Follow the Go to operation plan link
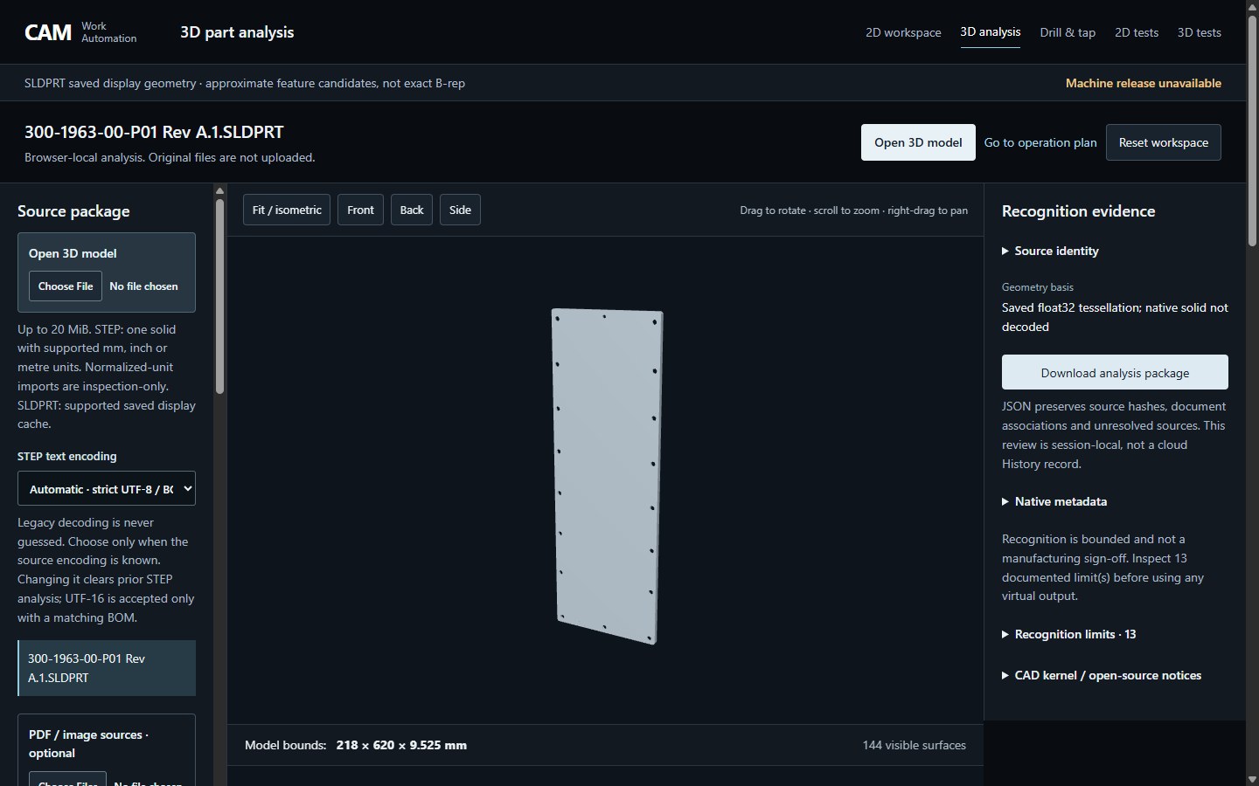 point(1040,142)
